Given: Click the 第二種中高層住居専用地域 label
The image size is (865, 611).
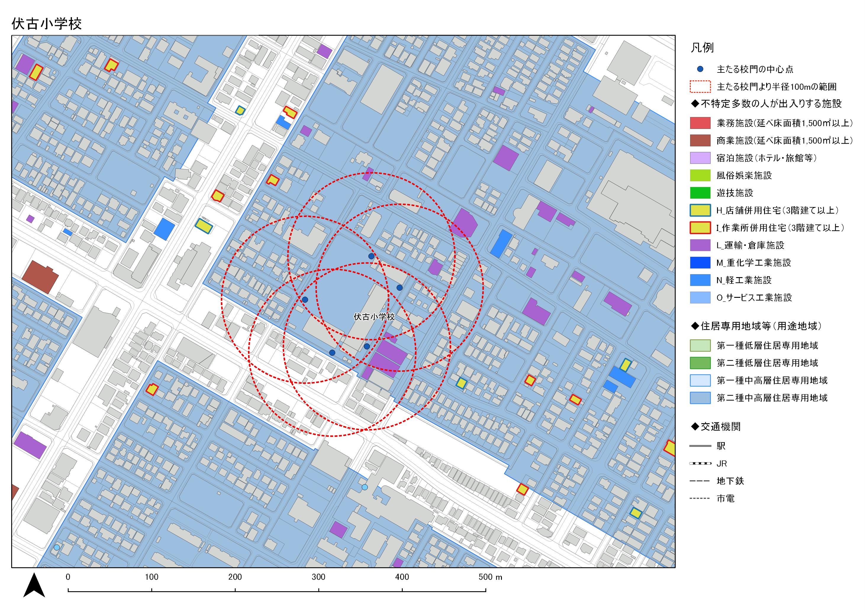Looking at the screenshot, I should click(772, 398).
